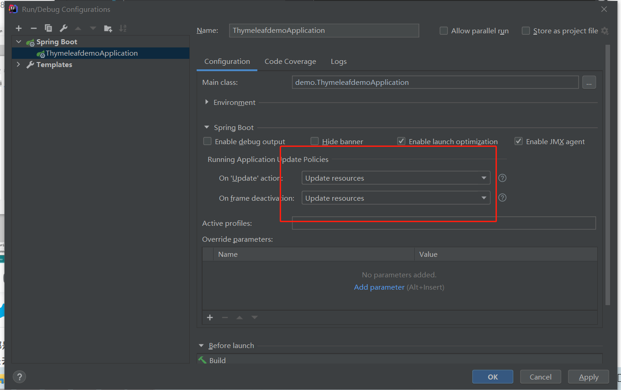This screenshot has width=621, height=390.
Task: Click the dialog help question mark button
Action: point(19,377)
